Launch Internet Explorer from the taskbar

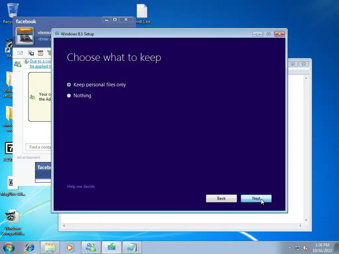[x=29, y=247]
